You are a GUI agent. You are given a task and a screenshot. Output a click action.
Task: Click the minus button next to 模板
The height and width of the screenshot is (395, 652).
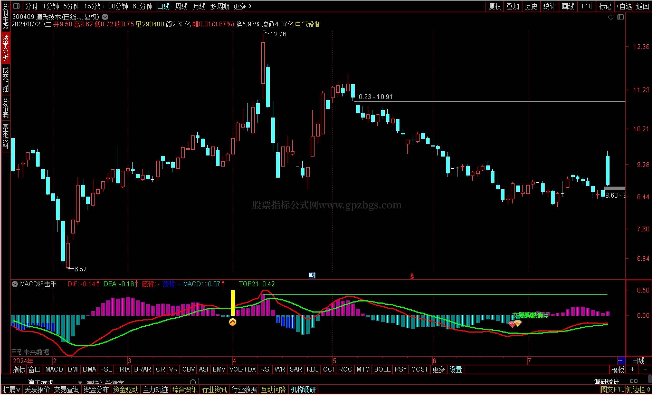[x=645, y=369]
